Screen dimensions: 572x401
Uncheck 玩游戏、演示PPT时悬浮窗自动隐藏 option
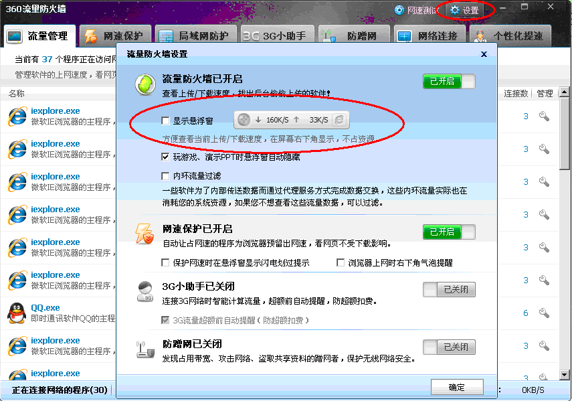click(166, 157)
